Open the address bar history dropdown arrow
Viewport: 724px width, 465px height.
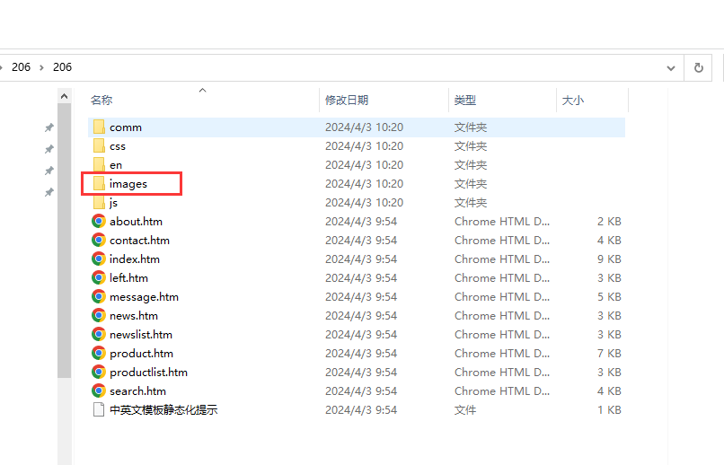pyautogui.click(x=671, y=67)
